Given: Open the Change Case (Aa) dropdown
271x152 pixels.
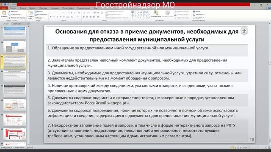Looking at the screenshot, I should coord(72,17).
